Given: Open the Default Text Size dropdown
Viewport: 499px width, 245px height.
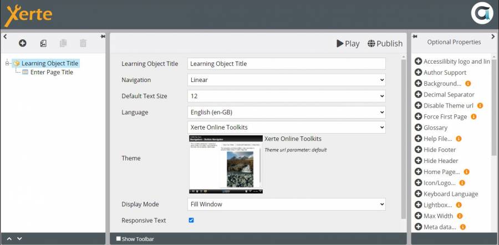Looking at the screenshot, I should (286, 96).
